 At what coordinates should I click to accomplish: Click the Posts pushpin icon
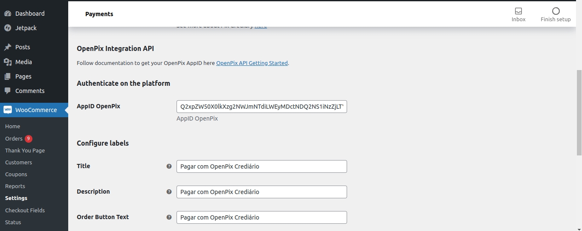[8, 47]
